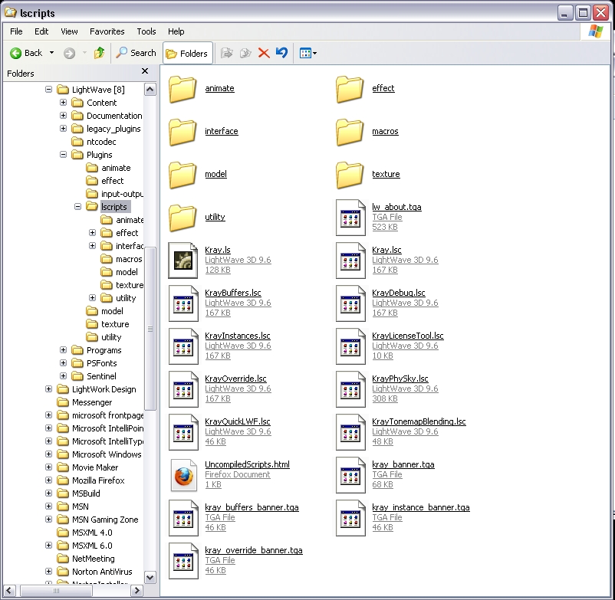Click the red Delete icon in toolbar
Viewport: 615px width, 600px height.
pyautogui.click(x=264, y=53)
